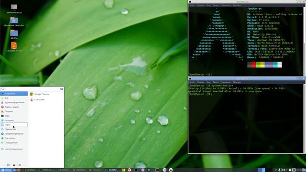
Task: Click the green color block in neofetch output
Action: point(258,65)
